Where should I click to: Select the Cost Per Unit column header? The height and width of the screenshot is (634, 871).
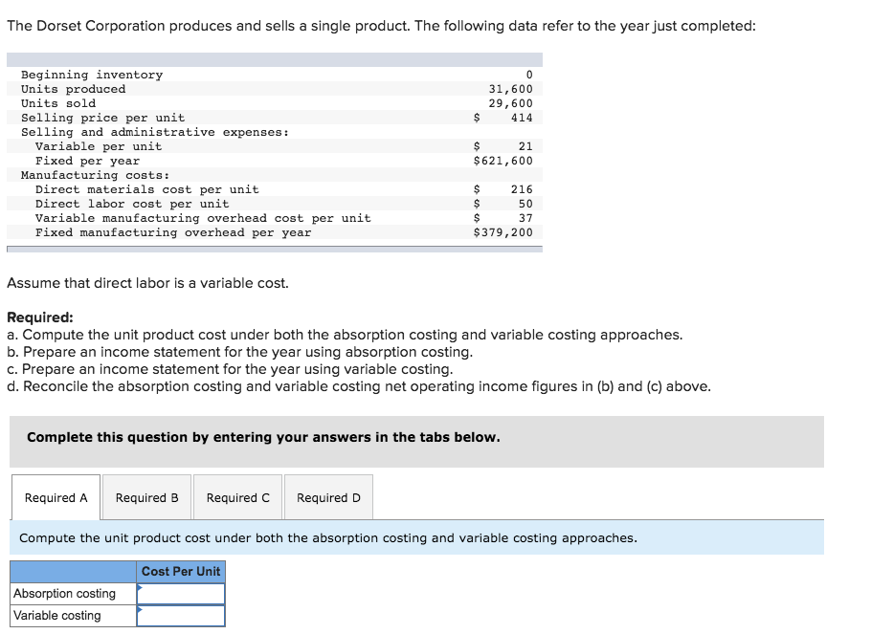181,571
